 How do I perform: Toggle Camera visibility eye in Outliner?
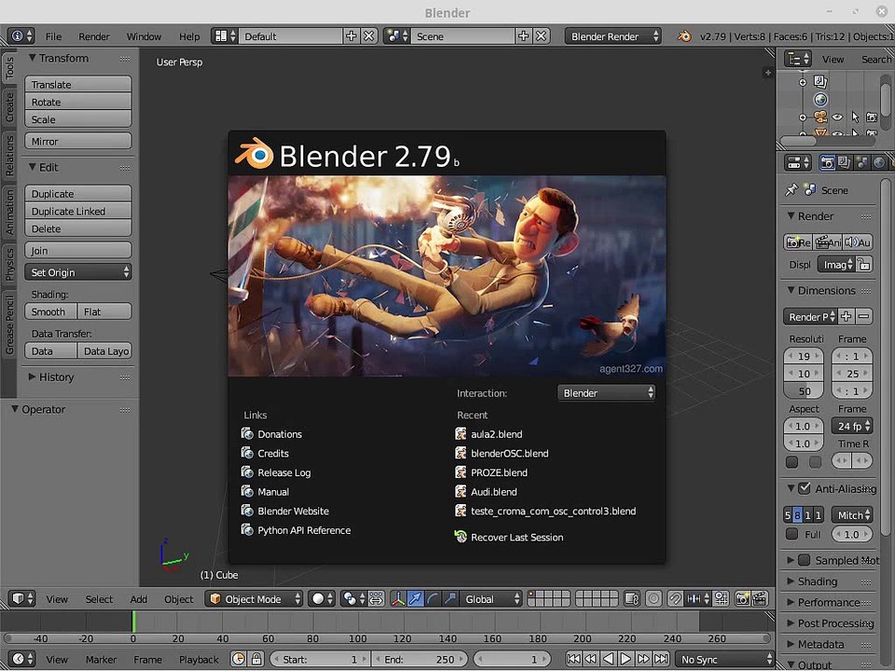pos(837,117)
